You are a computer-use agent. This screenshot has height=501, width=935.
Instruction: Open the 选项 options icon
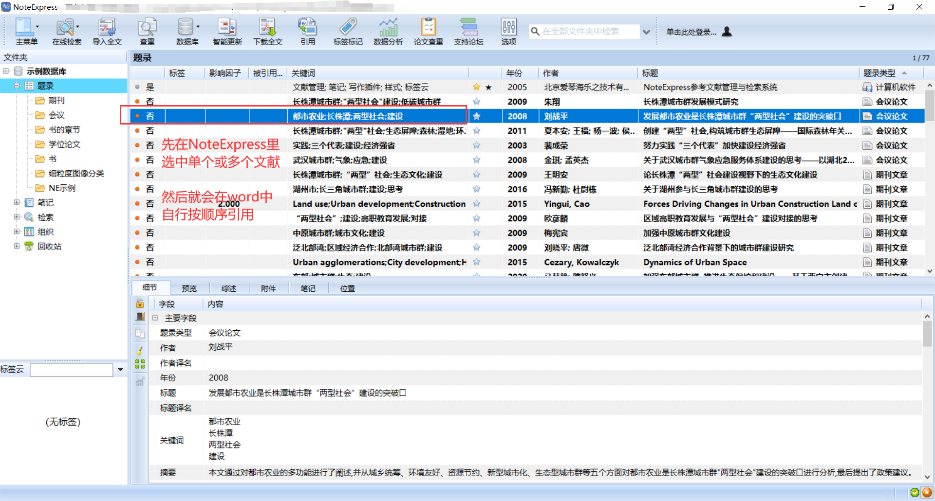click(x=508, y=31)
